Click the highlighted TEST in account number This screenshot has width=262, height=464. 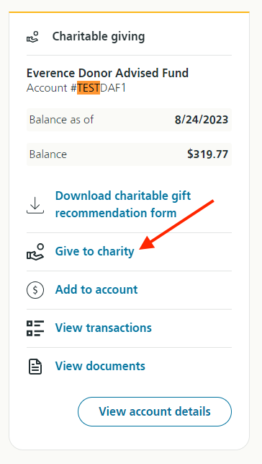click(x=89, y=88)
